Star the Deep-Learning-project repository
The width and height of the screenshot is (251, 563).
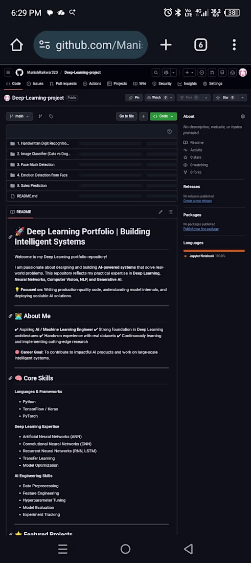coord(224,98)
